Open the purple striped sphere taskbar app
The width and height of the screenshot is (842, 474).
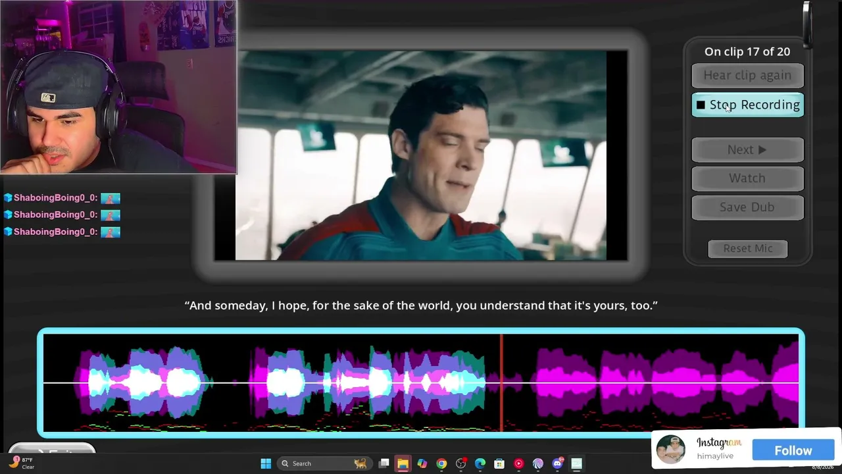tap(538, 463)
